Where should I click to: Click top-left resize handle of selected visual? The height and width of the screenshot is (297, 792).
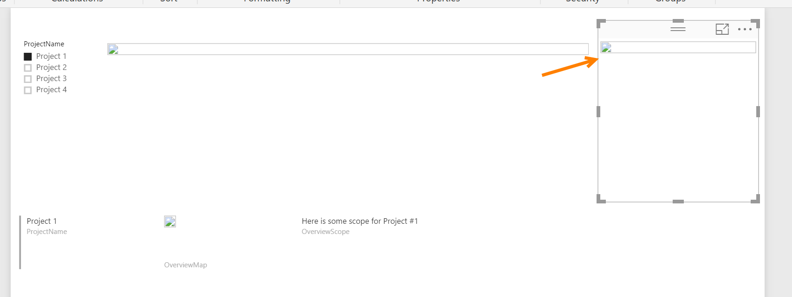[601, 23]
